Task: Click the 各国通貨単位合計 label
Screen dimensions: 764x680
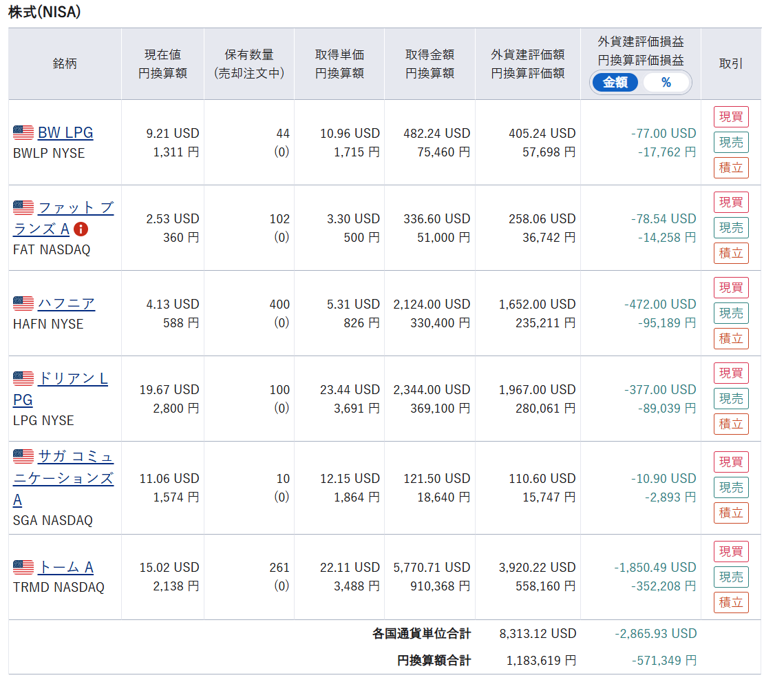Action: point(421,634)
